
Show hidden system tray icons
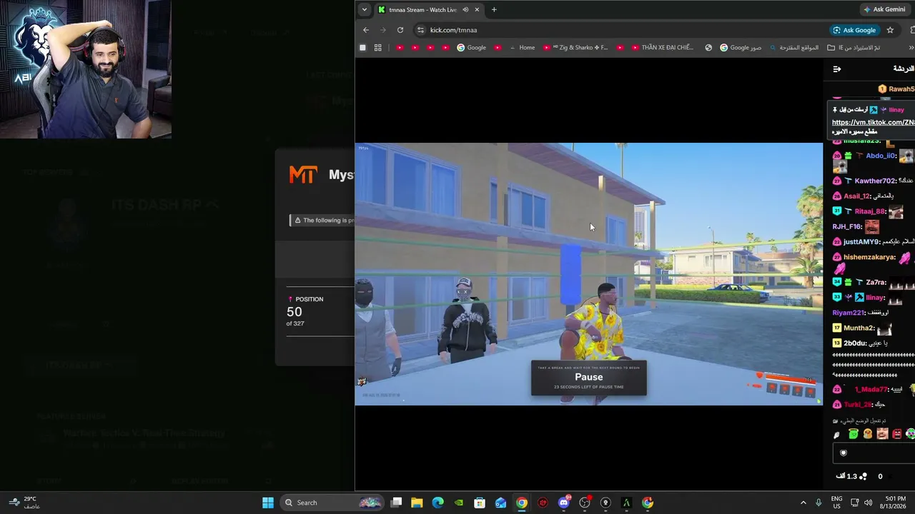pos(803,503)
